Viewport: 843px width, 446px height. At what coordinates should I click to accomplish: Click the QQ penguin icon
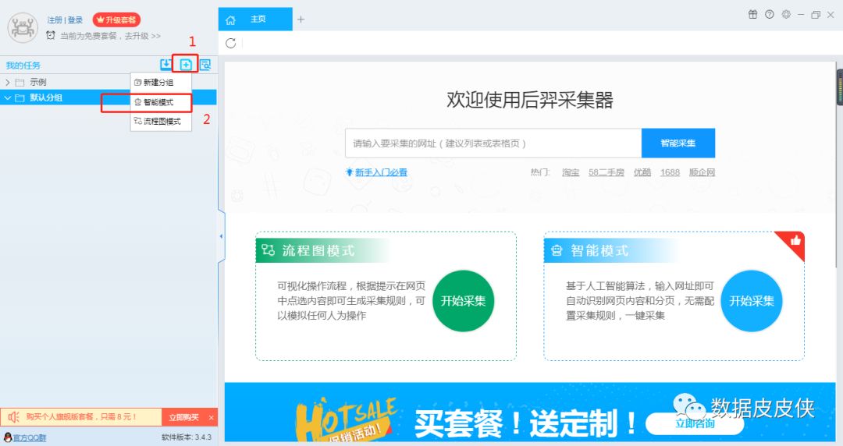click(8, 437)
